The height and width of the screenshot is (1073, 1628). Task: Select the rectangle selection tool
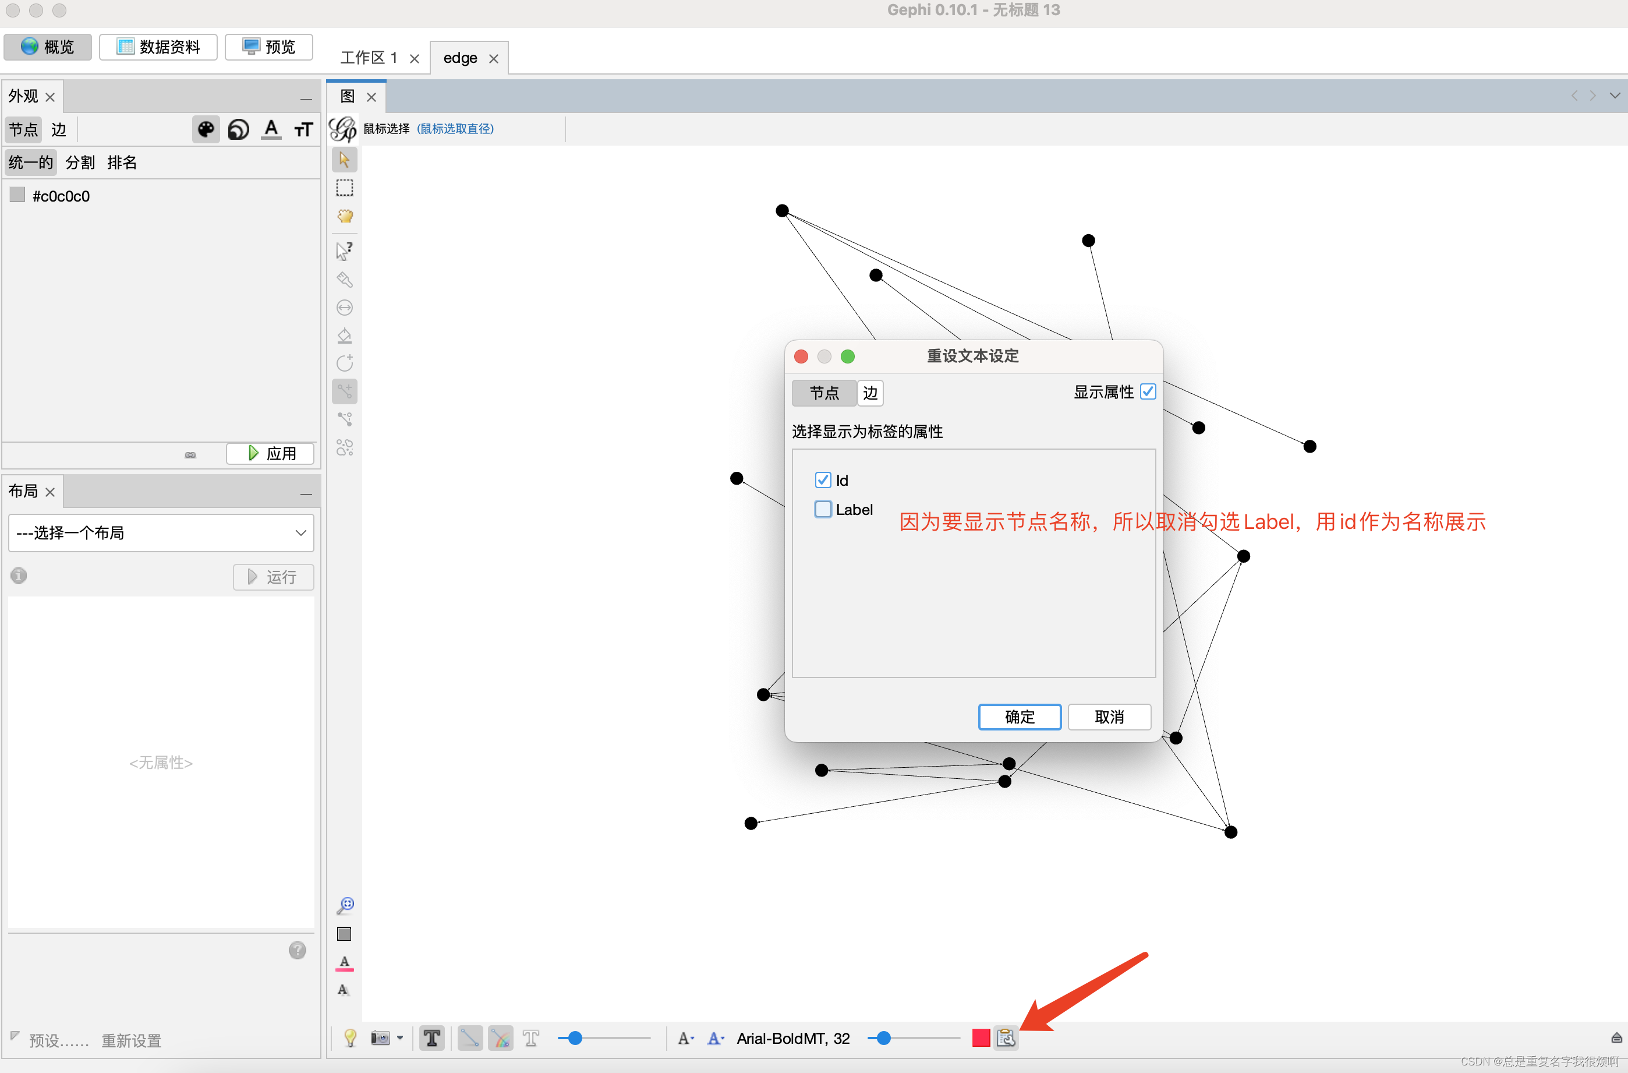click(344, 188)
